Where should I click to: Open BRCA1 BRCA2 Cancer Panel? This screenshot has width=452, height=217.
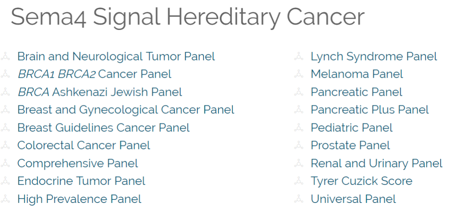tap(94, 75)
